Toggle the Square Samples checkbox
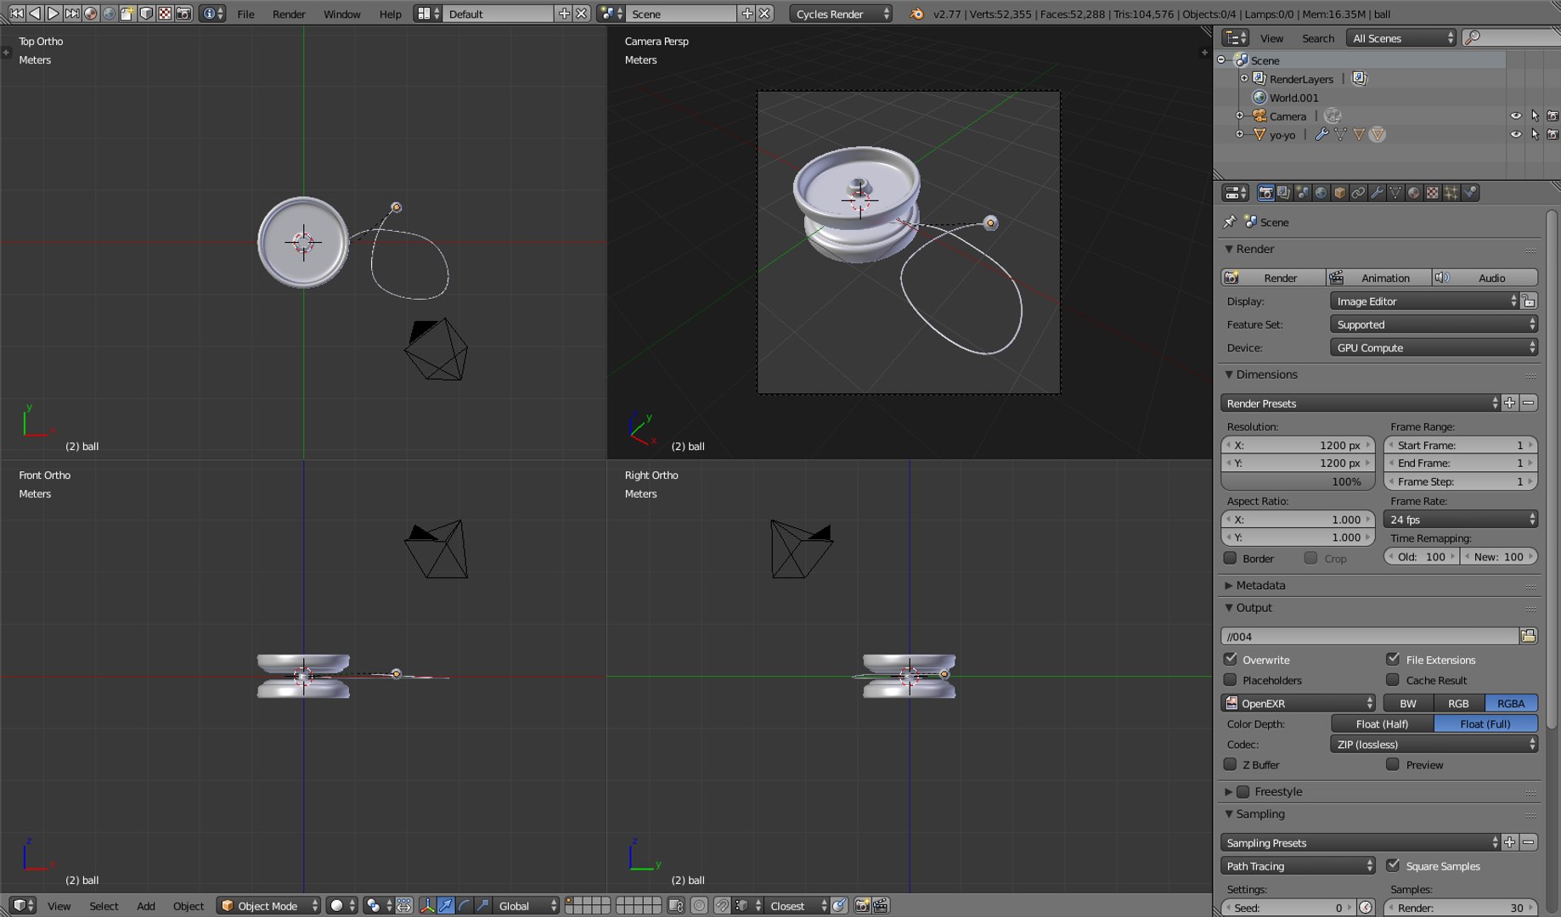The height and width of the screenshot is (917, 1561). tap(1393, 865)
